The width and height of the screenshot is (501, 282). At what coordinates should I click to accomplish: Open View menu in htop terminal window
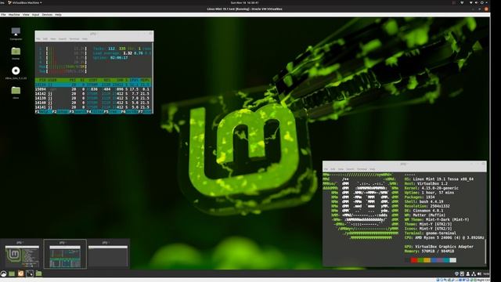(x=53, y=38)
